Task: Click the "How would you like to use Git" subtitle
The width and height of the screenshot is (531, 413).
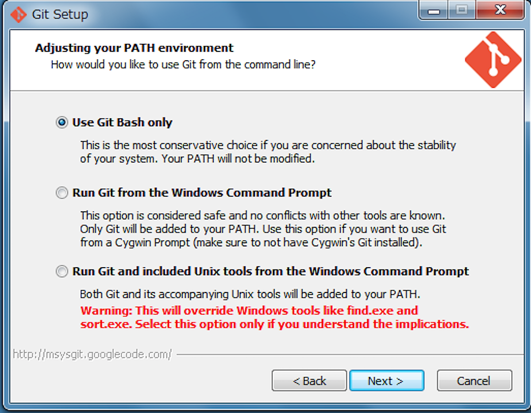Action: click(x=183, y=65)
